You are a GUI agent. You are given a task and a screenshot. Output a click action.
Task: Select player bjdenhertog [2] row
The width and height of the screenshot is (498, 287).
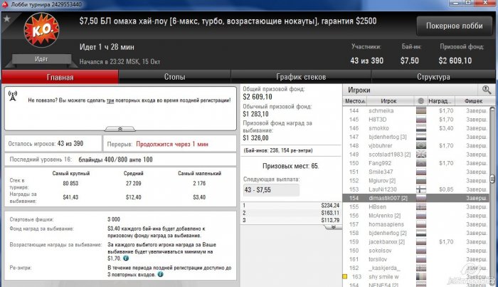coord(415,233)
